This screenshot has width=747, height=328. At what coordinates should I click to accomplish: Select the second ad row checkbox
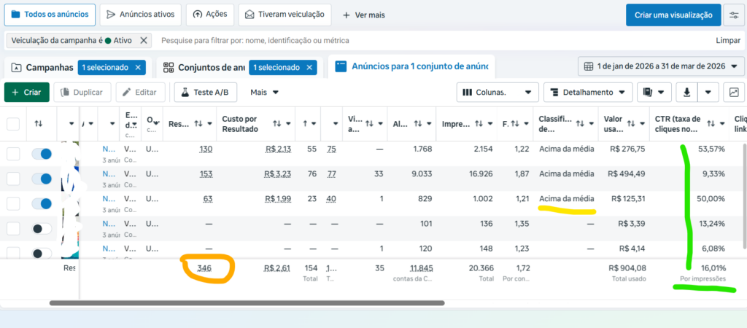13,179
